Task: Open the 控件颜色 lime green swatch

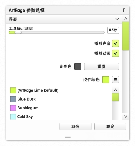Action: point(106,80)
